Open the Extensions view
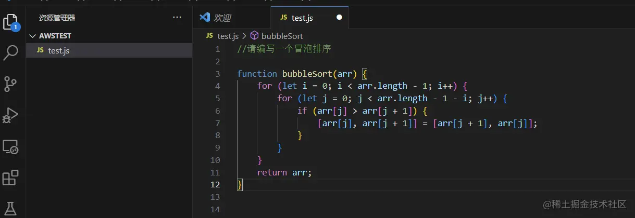 (x=10, y=178)
